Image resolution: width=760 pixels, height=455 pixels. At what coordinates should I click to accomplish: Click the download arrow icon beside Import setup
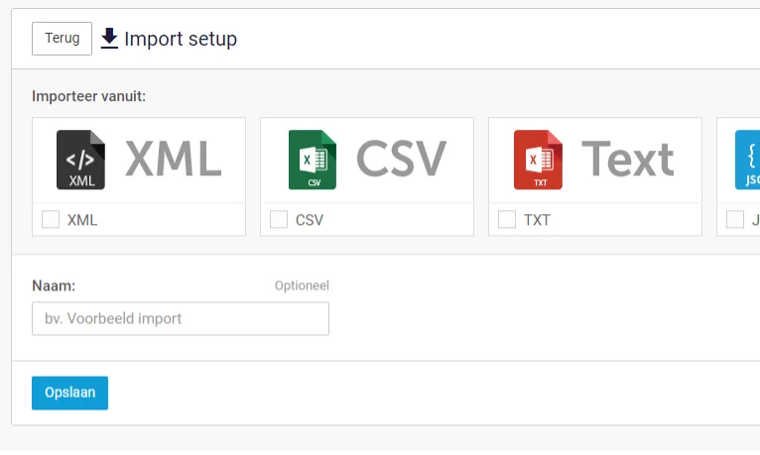tap(109, 39)
